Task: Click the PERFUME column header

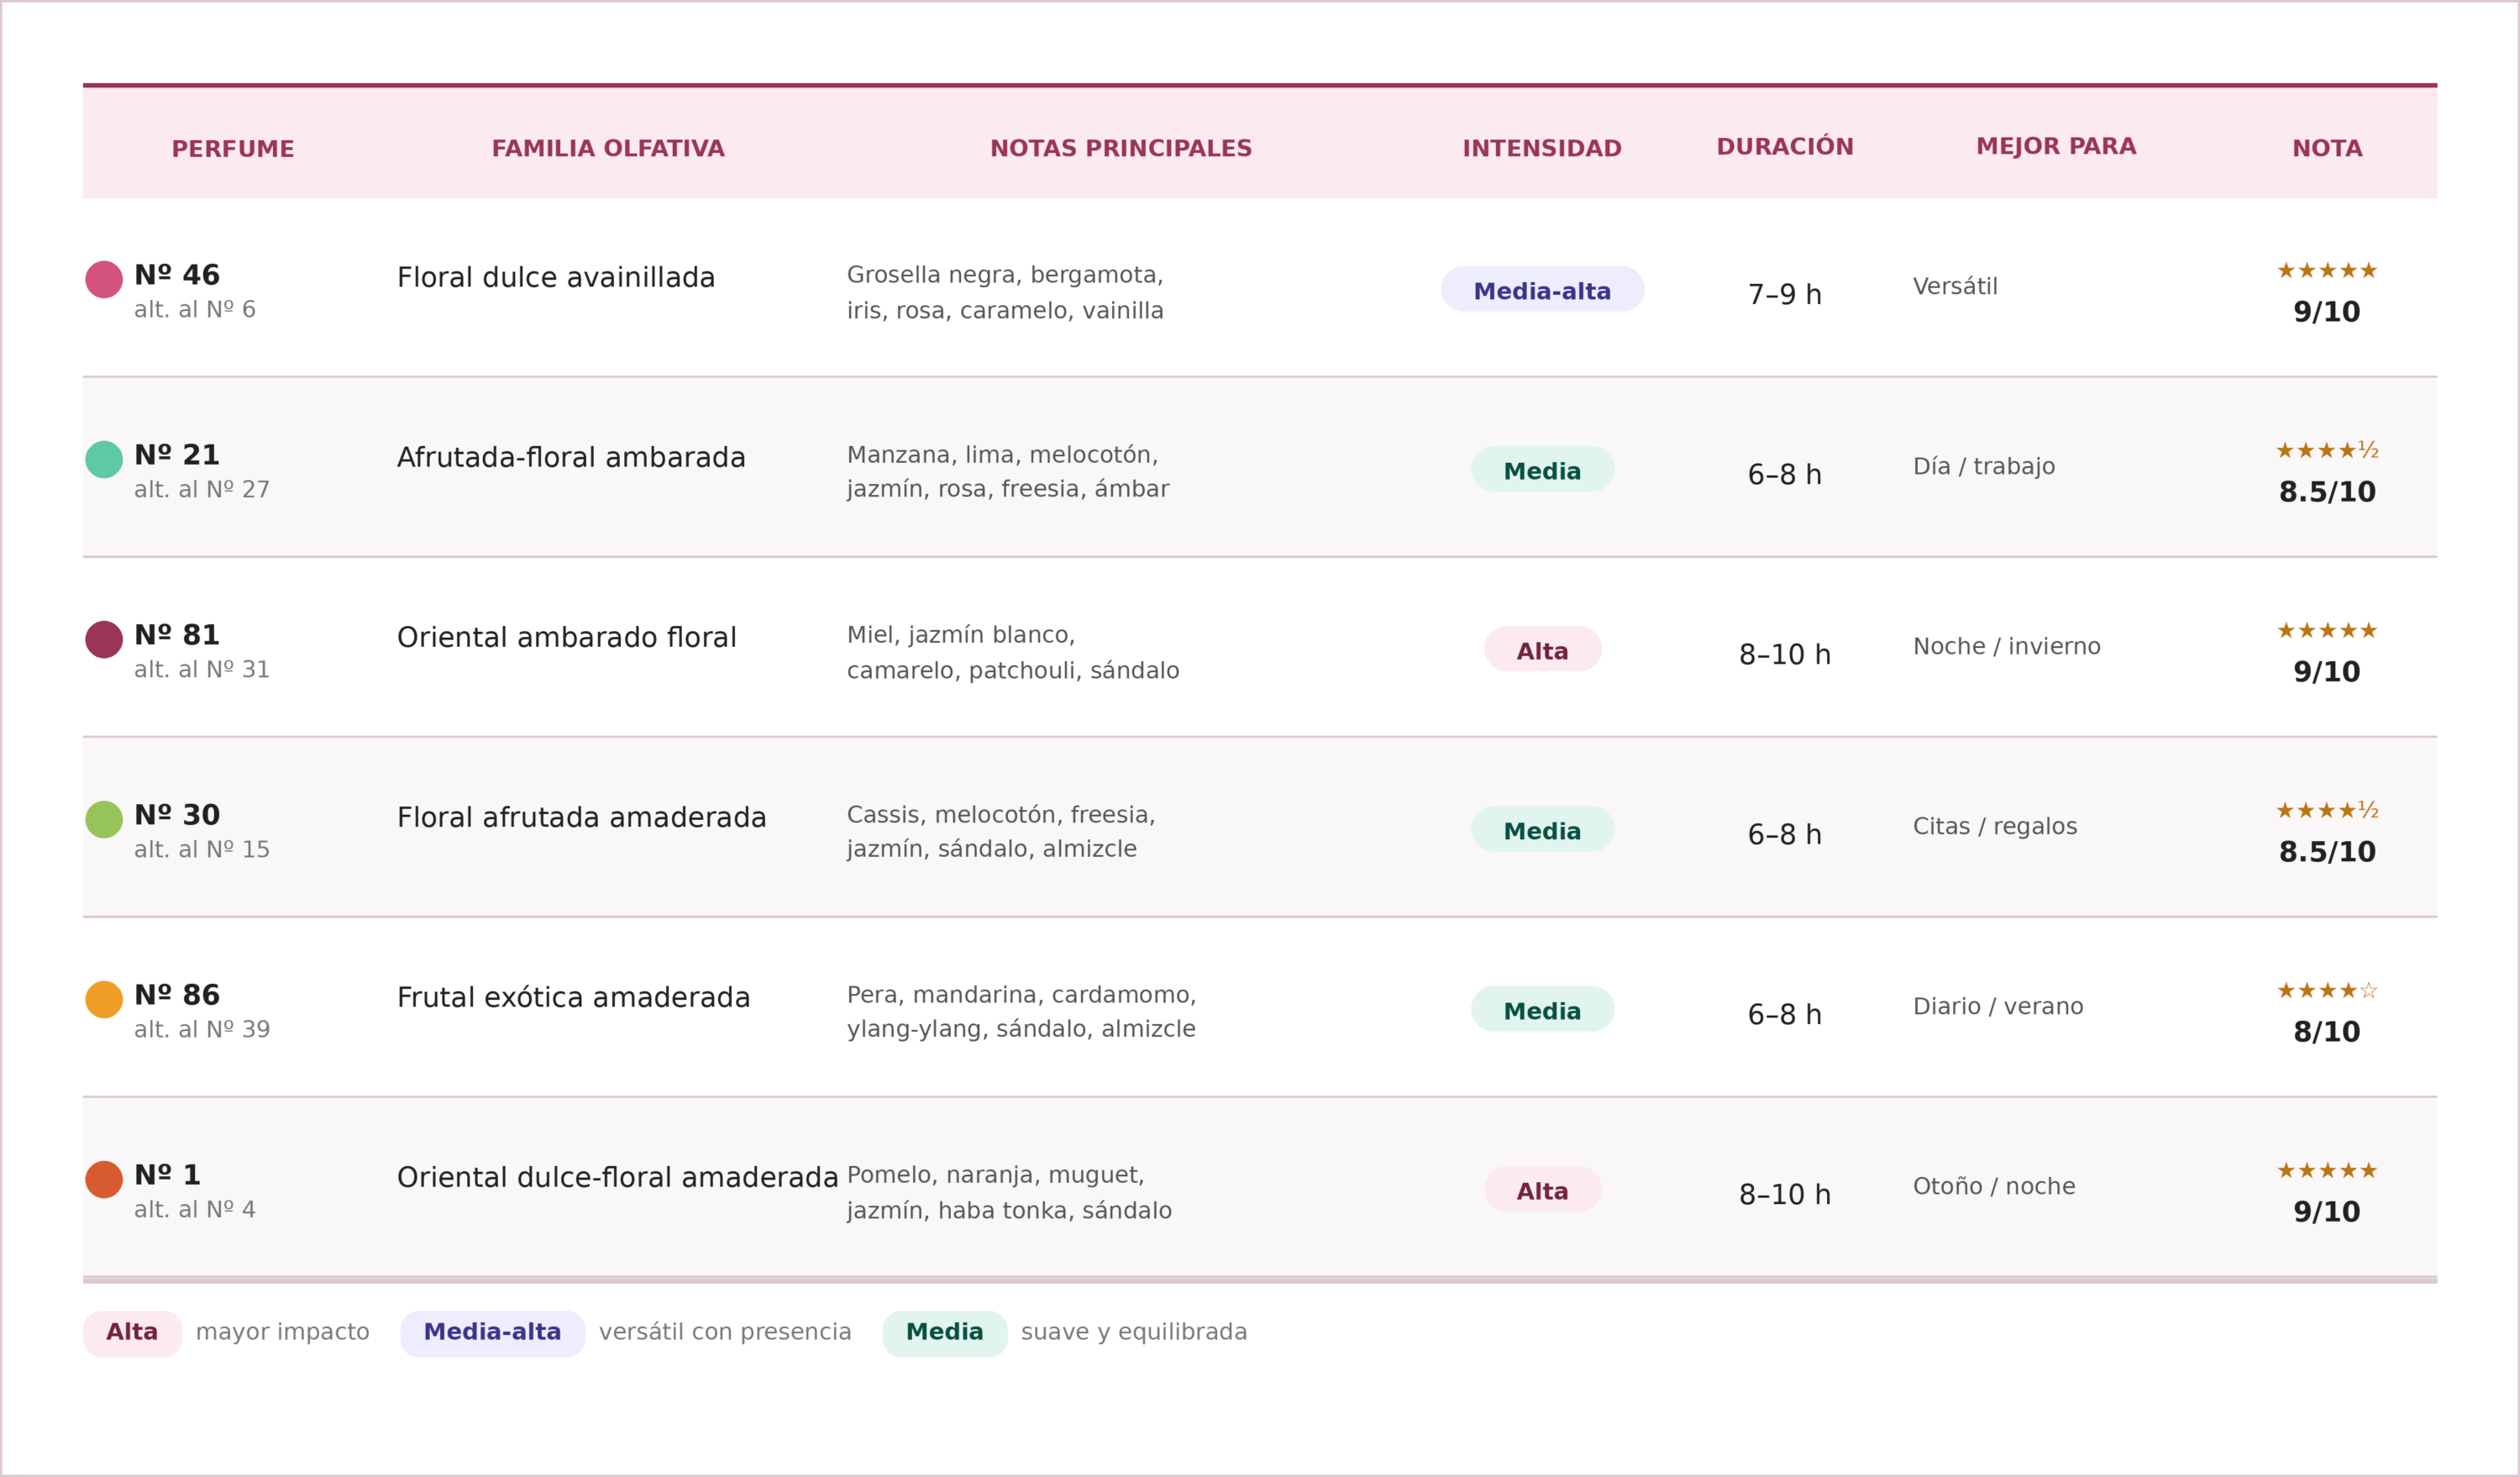Action: 233,149
